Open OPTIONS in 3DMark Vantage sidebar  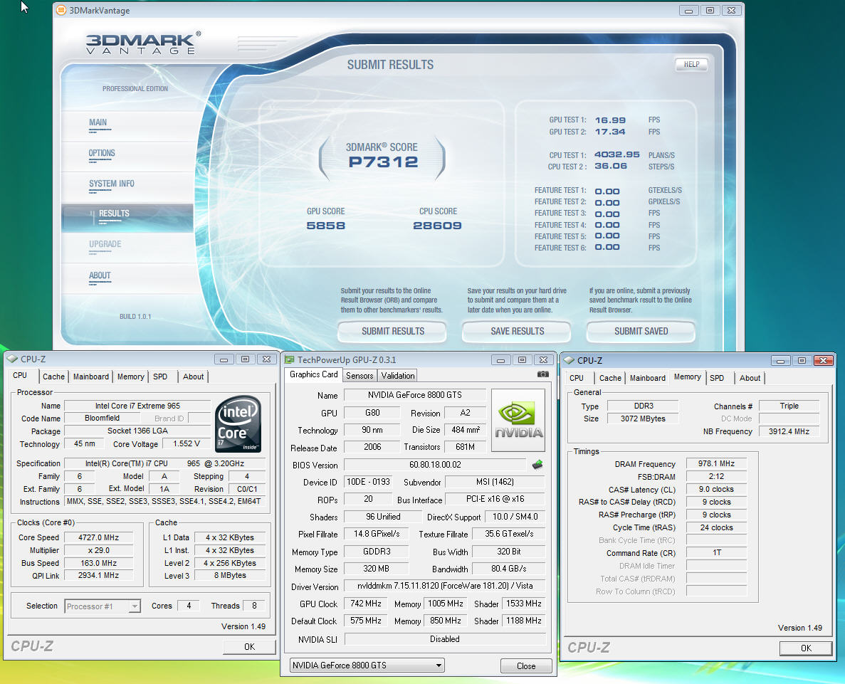pyautogui.click(x=102, y=153)
